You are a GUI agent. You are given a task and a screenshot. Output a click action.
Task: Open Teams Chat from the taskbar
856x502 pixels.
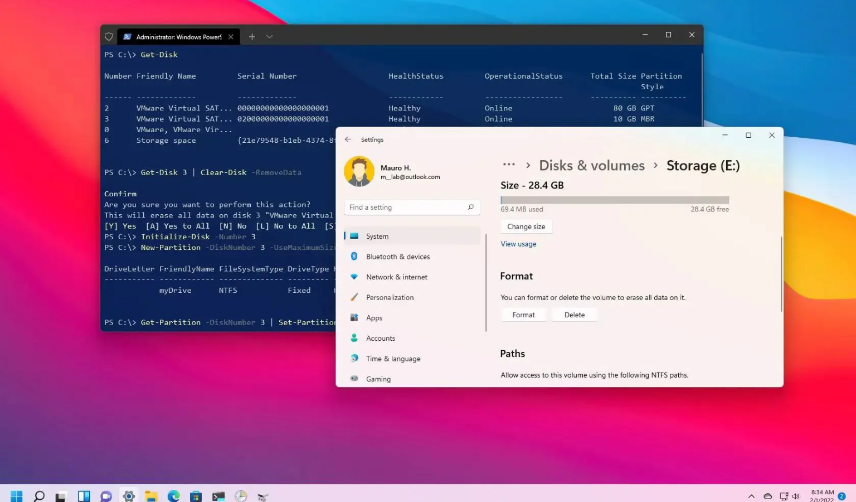(x=106, y=495)
